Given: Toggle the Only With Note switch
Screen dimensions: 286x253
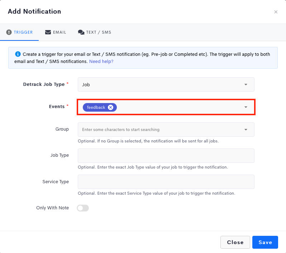Looking at the screenshot, I should (x=83, y=208).
